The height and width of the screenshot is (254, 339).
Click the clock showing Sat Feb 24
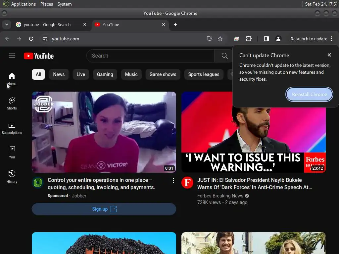point(321,4)
